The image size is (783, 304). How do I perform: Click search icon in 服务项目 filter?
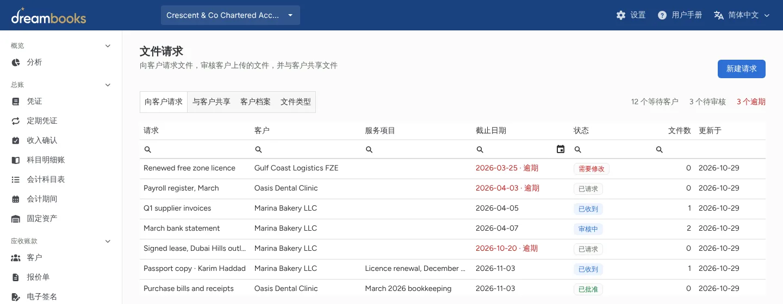tap(369, 149)
